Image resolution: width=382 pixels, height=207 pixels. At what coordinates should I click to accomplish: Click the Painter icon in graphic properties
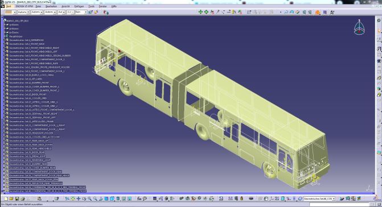pyautogui.click(x=91, y=12)
